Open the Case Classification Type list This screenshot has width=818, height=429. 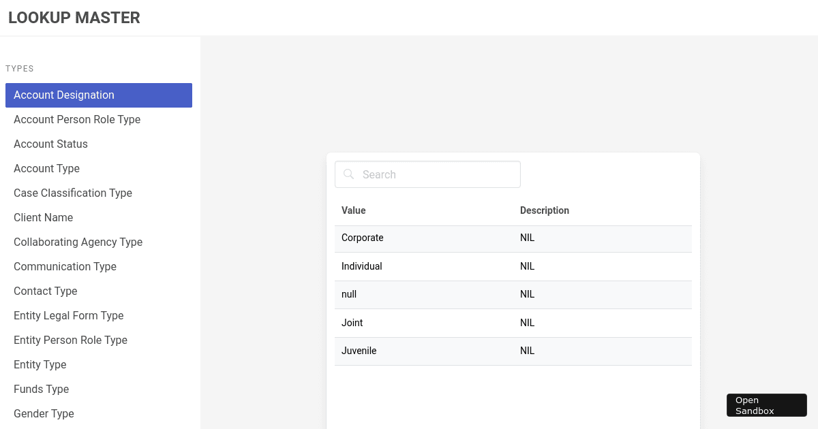coord(72,193)
